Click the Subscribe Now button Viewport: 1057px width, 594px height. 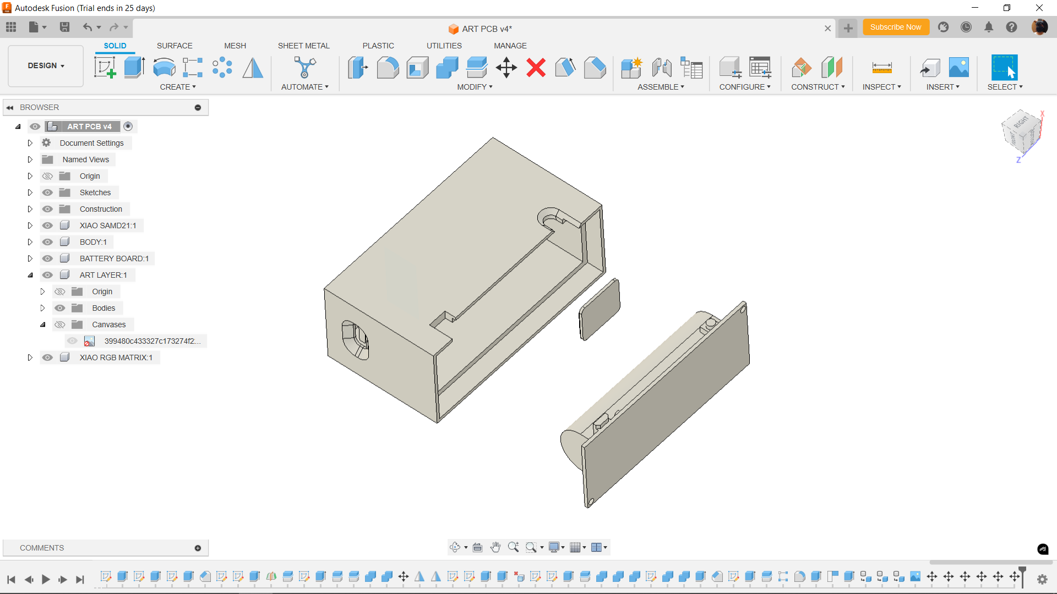[x=896, y=27]
